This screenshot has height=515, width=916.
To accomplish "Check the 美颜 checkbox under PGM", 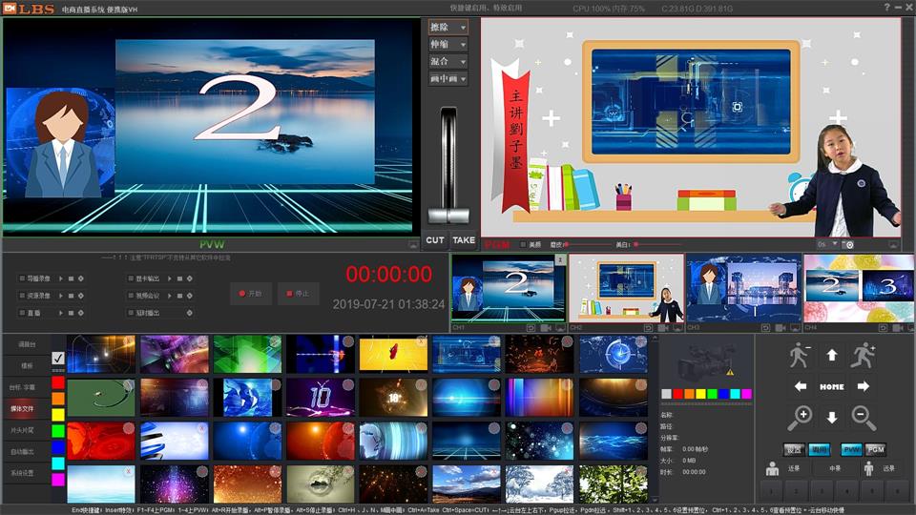I will click(522, 244).
